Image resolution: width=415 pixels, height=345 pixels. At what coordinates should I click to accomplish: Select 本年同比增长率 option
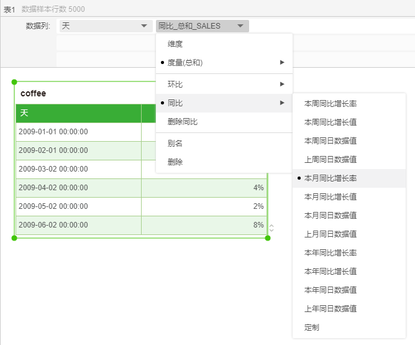(330, 252)
